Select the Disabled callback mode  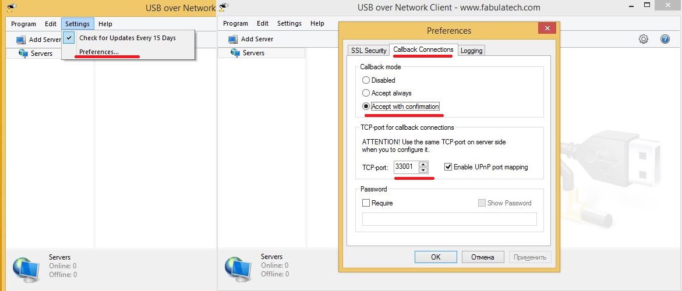pyautogui.click(x=366, y=80)
